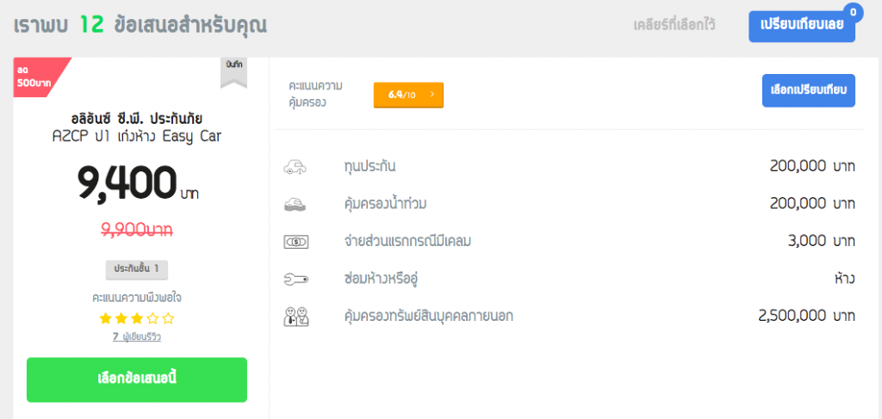882x419 pixels.
Task: Click the people icon for คุ้มครองทรัพย์สินบุคคลภายนอก
Action: [x=295, y=316]
